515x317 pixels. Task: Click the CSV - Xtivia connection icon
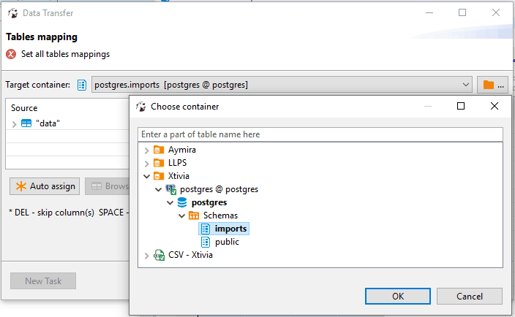tap(159, 255)
